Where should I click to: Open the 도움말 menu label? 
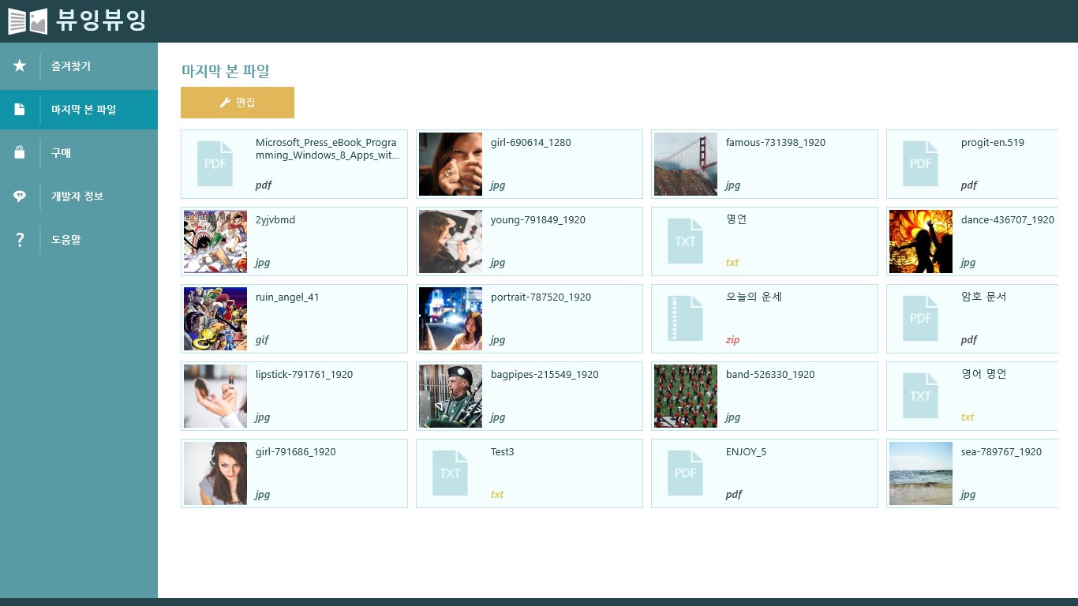click(66, 240)
